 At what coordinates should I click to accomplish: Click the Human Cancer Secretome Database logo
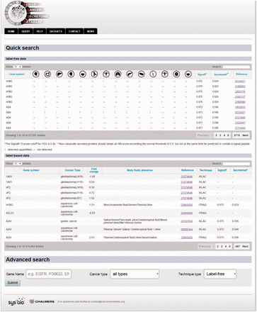pyautogui.click(x=26, y=13)
